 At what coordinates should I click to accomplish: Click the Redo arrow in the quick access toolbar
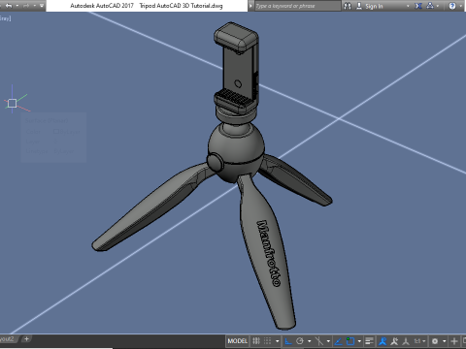[x=26, y=6]
